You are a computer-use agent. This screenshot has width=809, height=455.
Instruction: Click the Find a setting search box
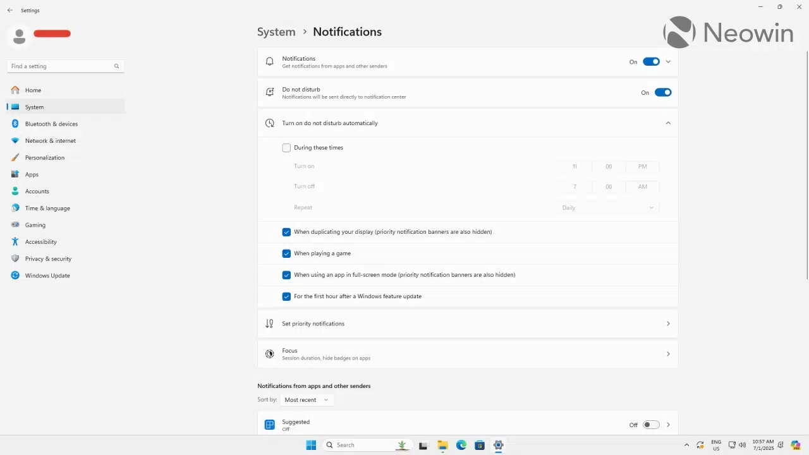coord(66,66)
